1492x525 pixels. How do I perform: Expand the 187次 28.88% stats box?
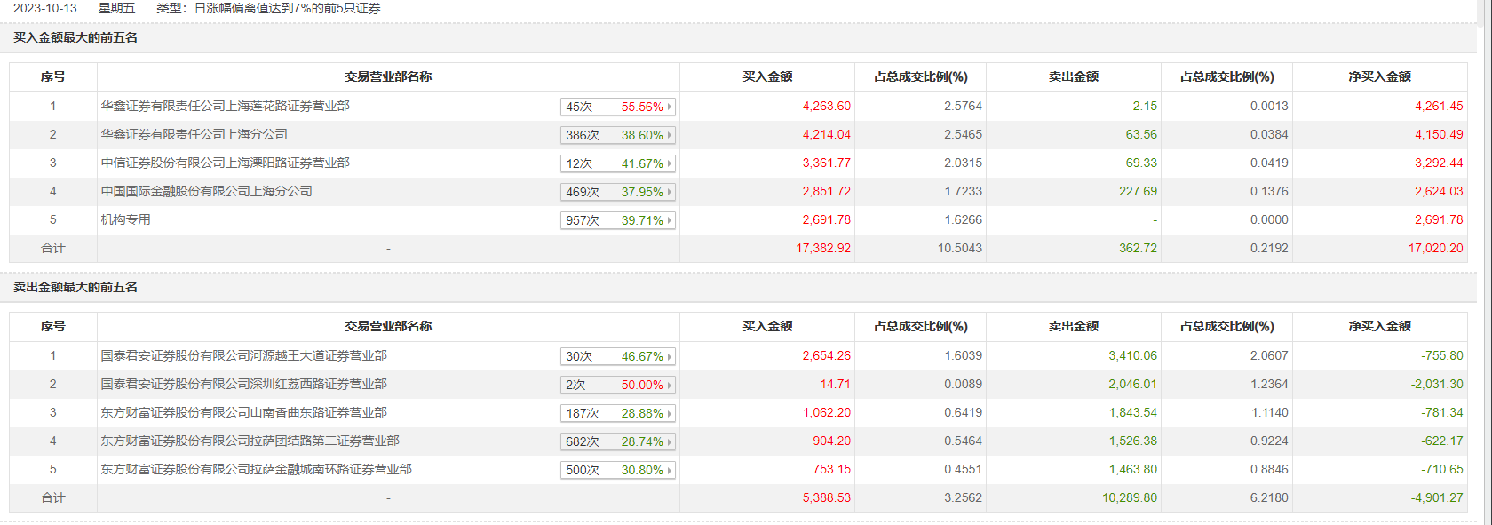(618, 413)
